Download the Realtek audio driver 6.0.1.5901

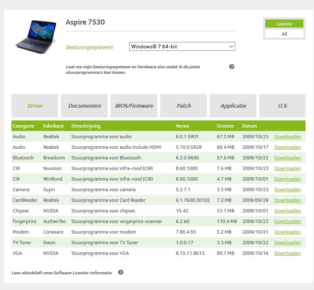pos(287,137)
